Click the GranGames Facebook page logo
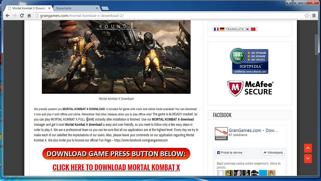 tap(221, 134)
